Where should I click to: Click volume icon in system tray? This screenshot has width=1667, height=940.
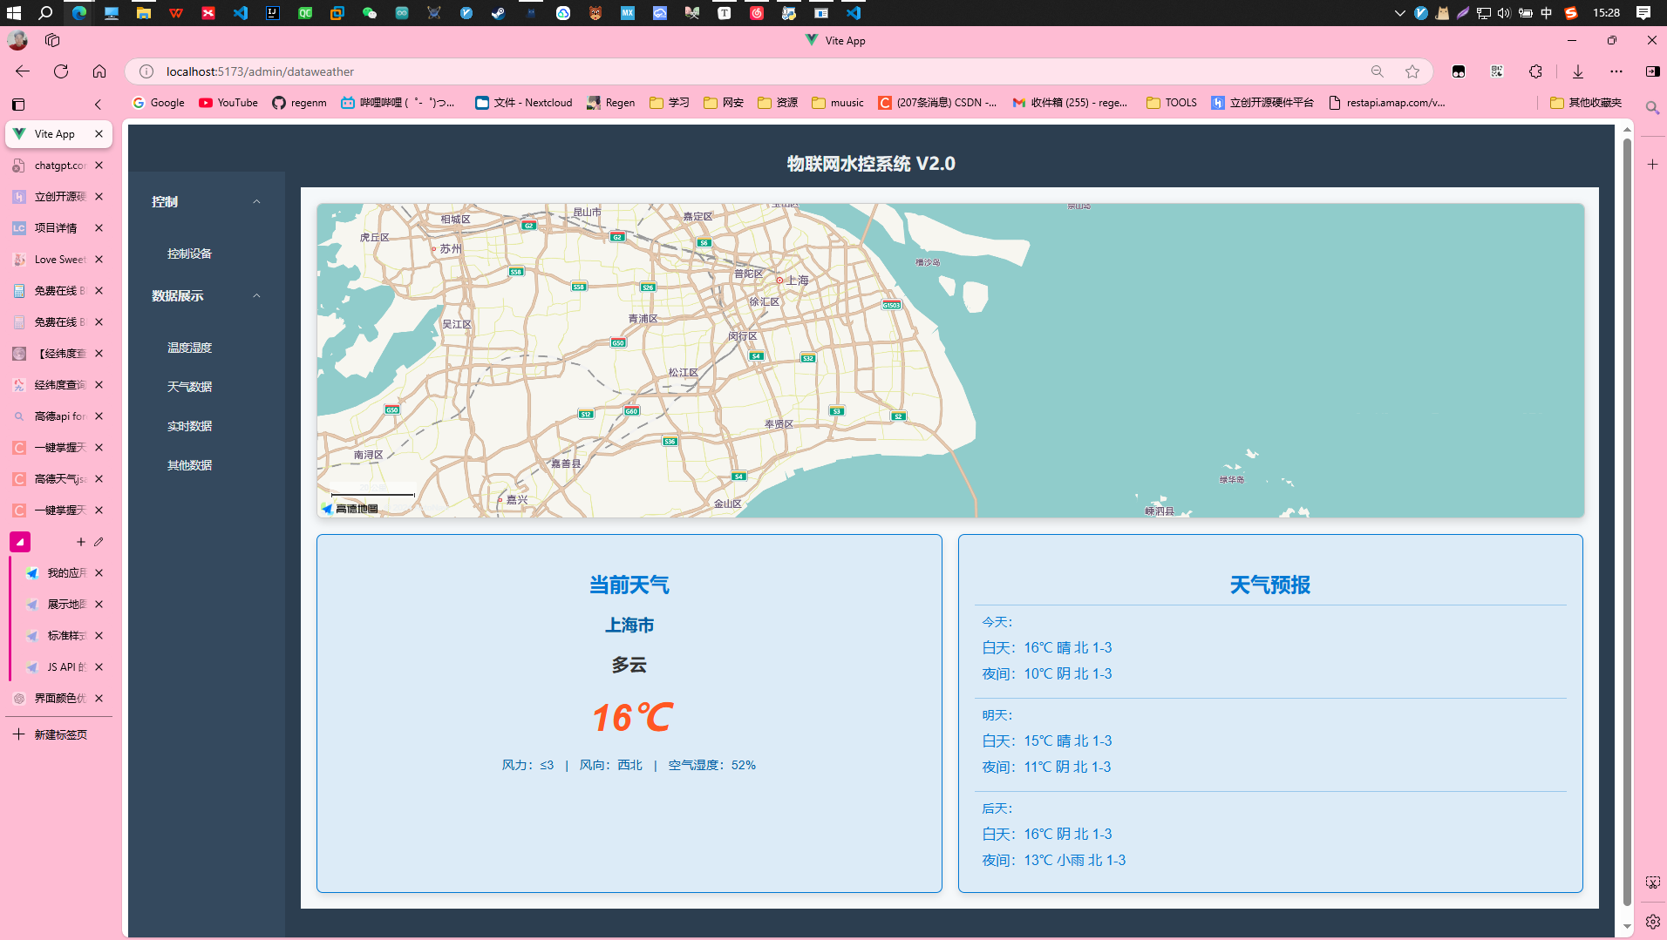(x=1504, y=13)
